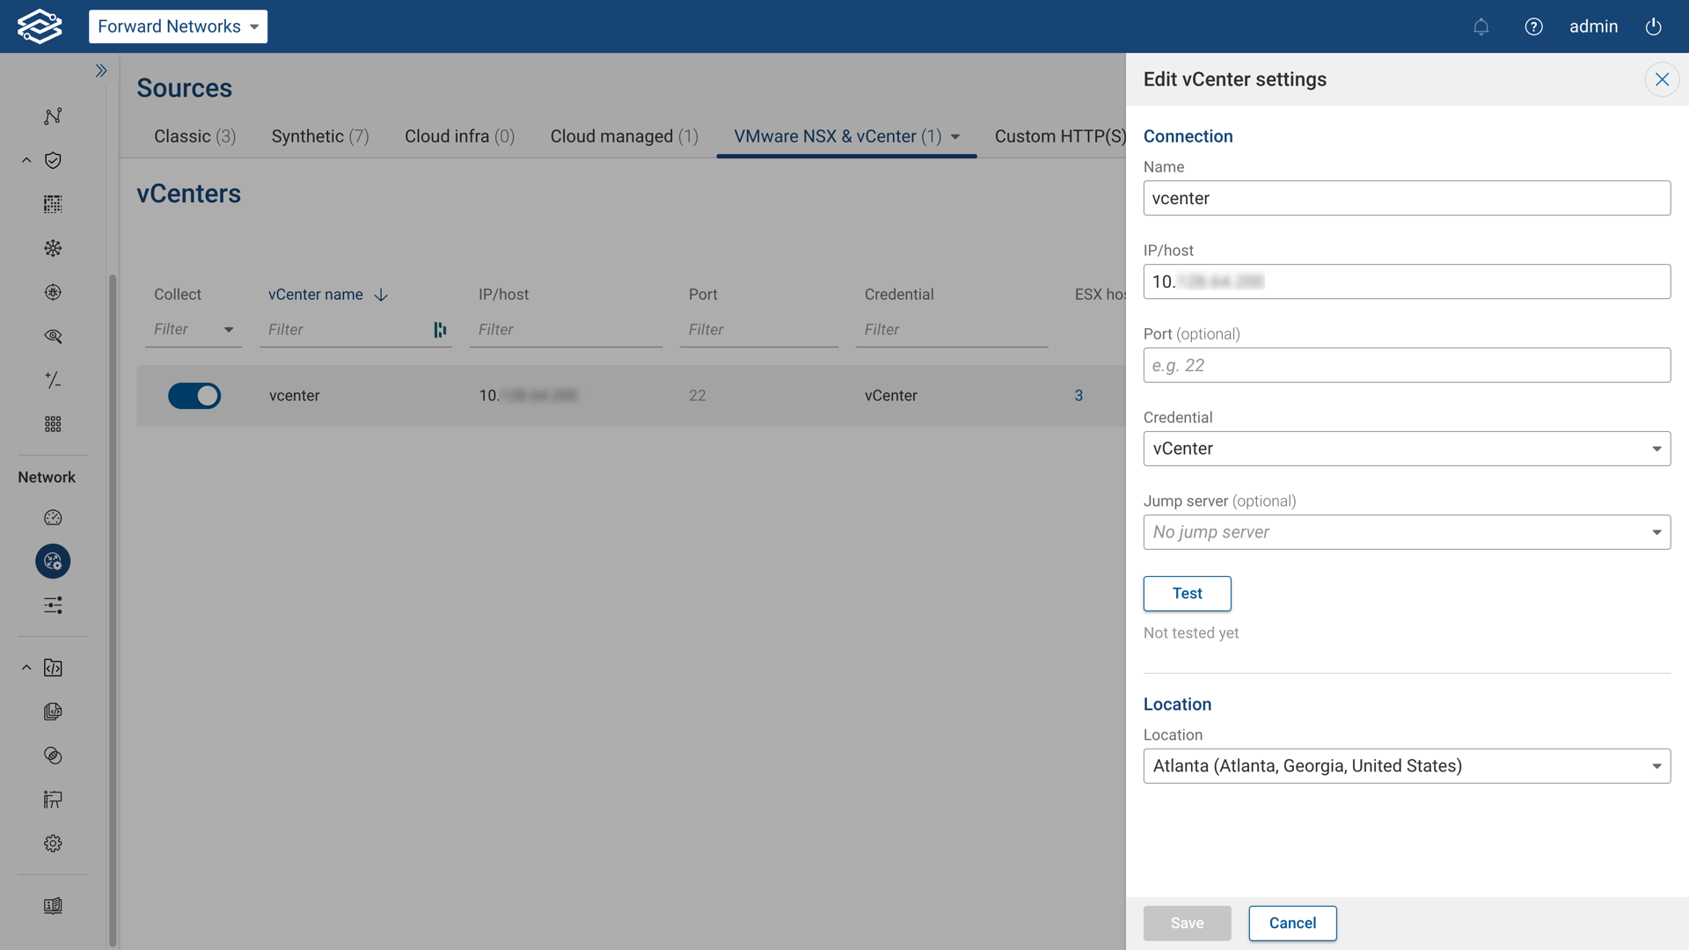Disable collection for the vcenter source

pos(194,396)
